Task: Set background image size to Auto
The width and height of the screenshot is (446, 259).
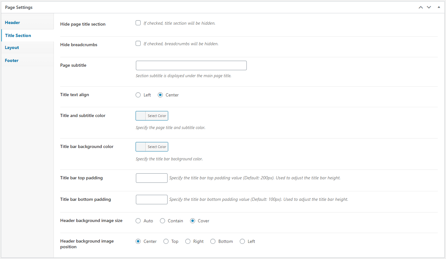Action: point(138,221)
